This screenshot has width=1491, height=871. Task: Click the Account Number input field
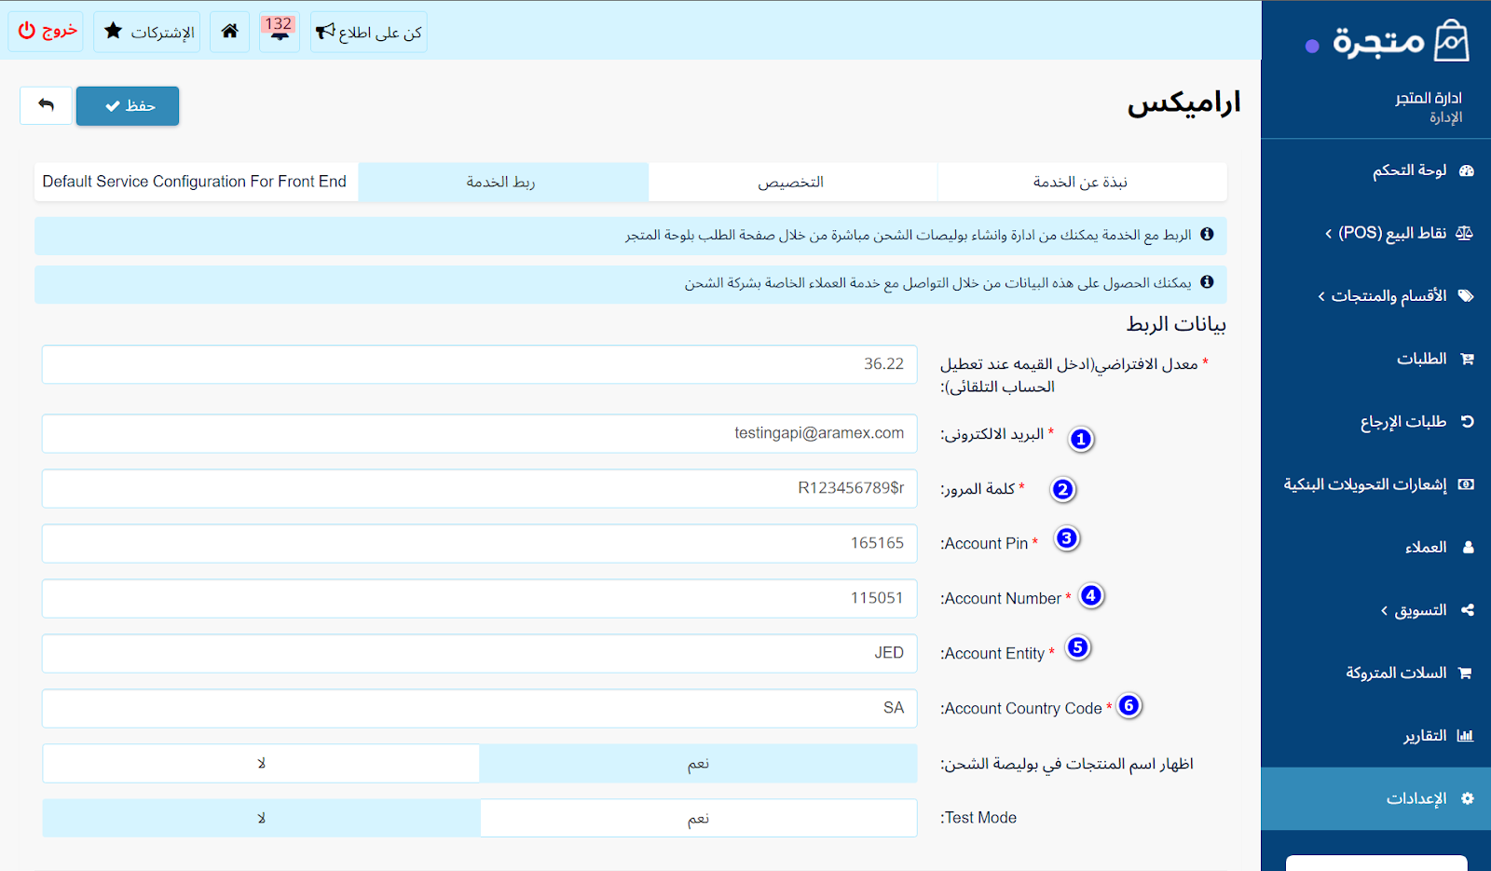click(480, 598)
